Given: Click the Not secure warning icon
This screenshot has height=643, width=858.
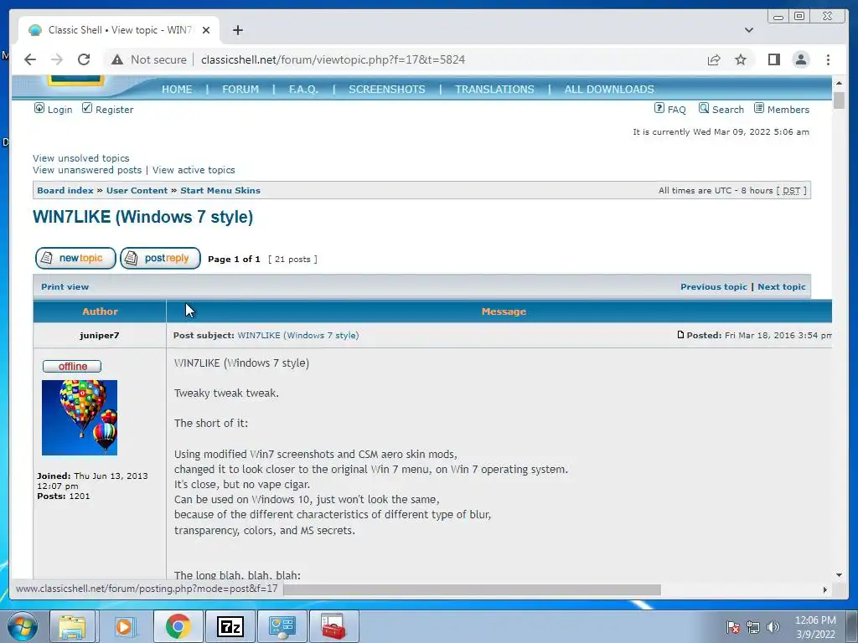Looking at the screenshot, I should pyautogui.click(x=117, y=59).
